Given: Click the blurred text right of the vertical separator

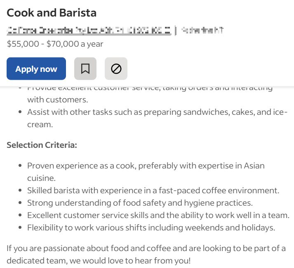Looking at the screenshot, I should (x=202, y=30).
